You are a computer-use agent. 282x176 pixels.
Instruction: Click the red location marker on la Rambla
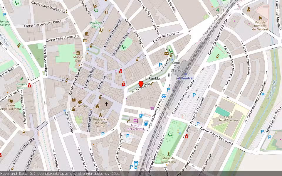click(x=141, y=84)
